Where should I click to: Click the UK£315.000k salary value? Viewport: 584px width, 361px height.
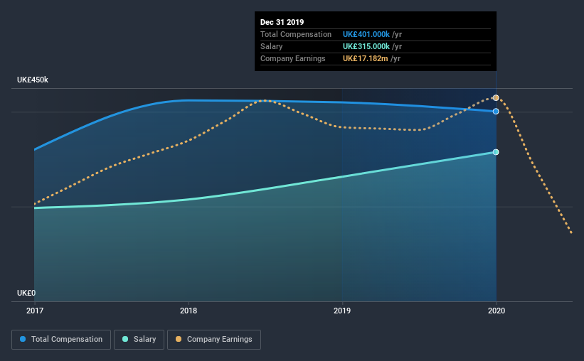[366, 46]
